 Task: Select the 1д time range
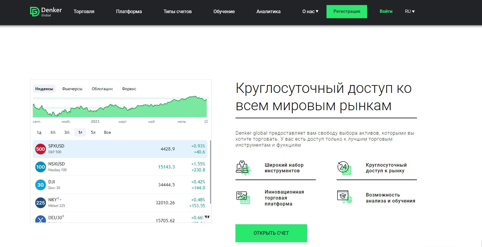[39, 132]
